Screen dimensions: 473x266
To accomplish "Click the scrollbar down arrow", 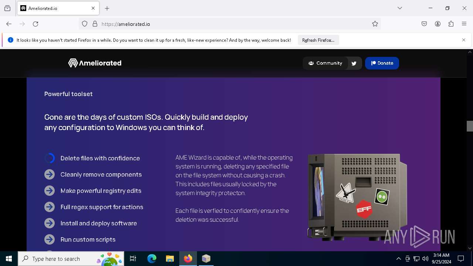I will [470, 248].
